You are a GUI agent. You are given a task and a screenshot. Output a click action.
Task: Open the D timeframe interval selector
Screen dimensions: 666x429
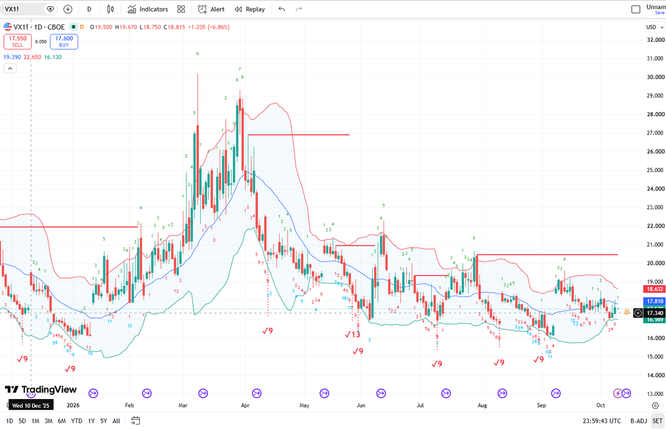89,9
